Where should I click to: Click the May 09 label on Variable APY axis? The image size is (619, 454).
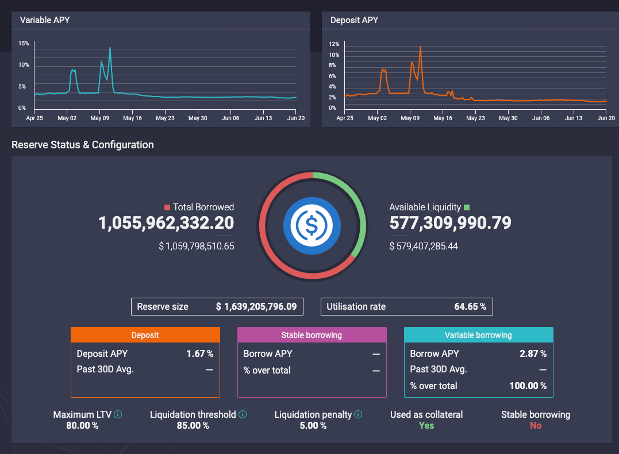99,118
